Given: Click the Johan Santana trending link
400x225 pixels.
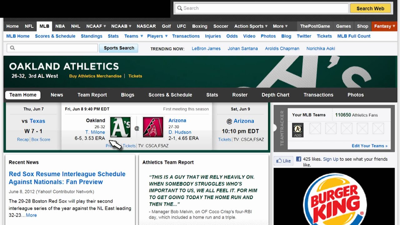Looking at the screenshot, I should (x=243, y=48).
